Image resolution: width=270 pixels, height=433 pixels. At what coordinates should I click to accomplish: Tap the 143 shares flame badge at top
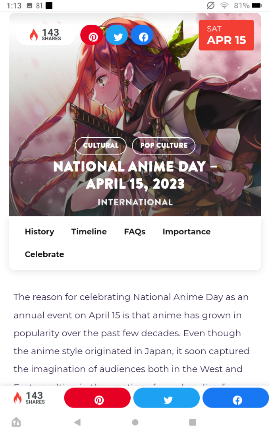[x=46, y=35]
